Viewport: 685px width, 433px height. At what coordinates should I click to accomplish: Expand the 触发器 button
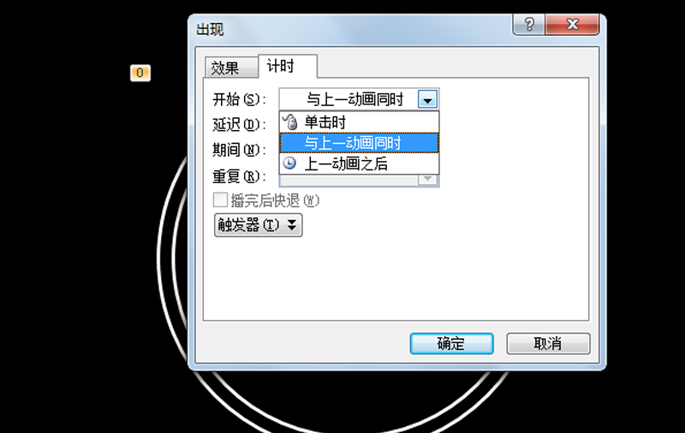coord(258,225)
